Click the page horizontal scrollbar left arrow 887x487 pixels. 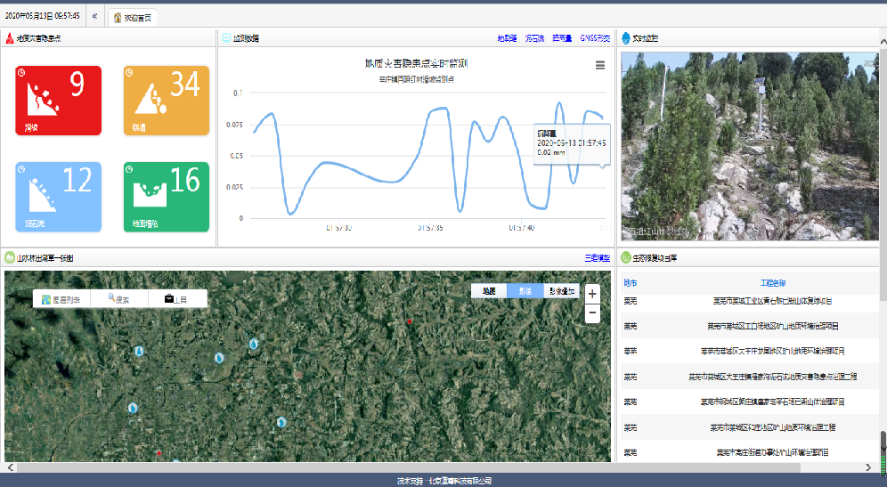[x=10, y=467]
